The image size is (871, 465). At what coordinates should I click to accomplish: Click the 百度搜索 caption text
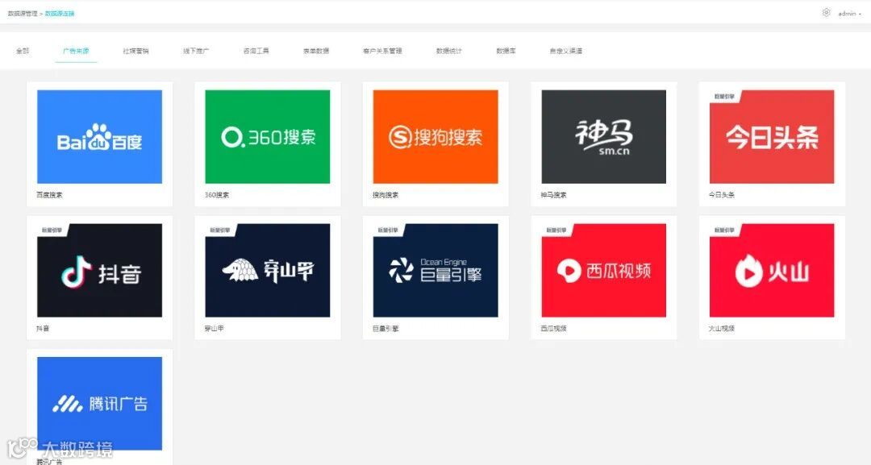pos(49,195)
